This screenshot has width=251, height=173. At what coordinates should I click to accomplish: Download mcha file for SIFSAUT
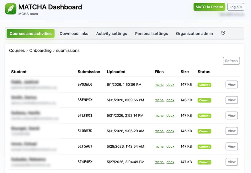159,147
